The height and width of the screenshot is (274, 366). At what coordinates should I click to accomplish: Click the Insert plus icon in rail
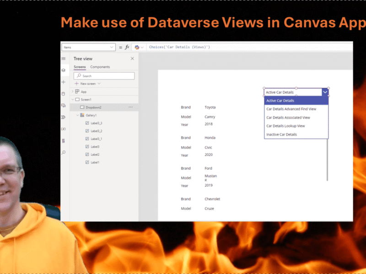click(64, 82)
